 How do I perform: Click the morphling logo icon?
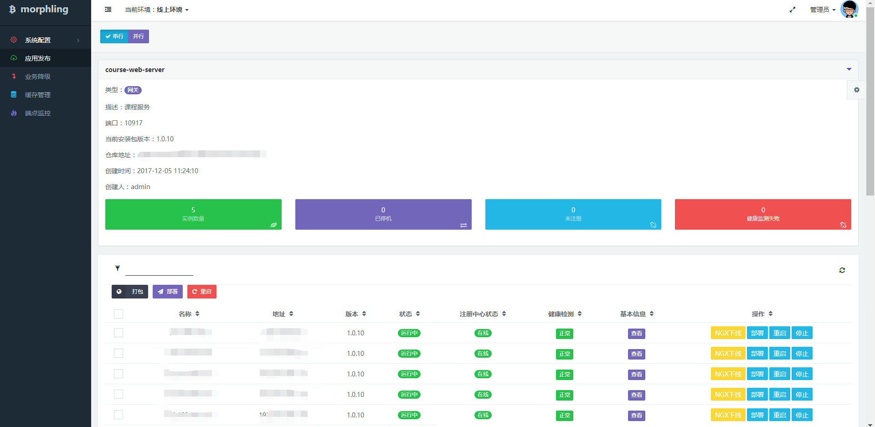tap(12, 9)
